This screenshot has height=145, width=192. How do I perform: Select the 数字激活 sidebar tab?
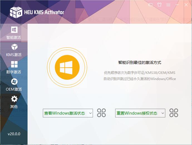14,67
